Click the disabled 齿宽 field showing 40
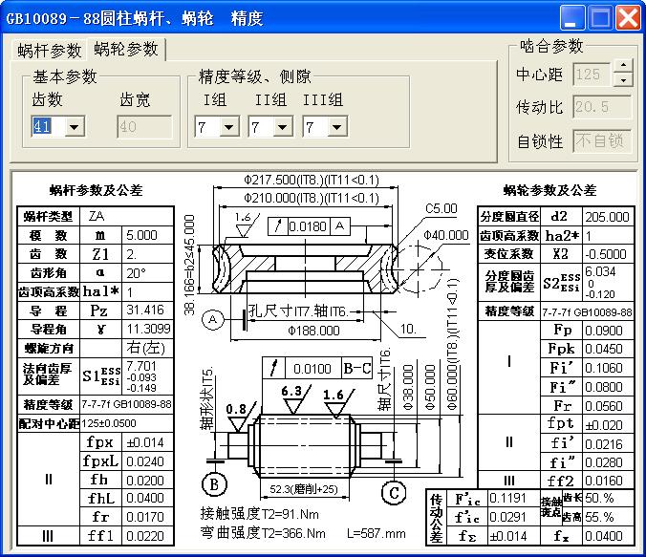 pyautogui.click(x=144, y=126)
